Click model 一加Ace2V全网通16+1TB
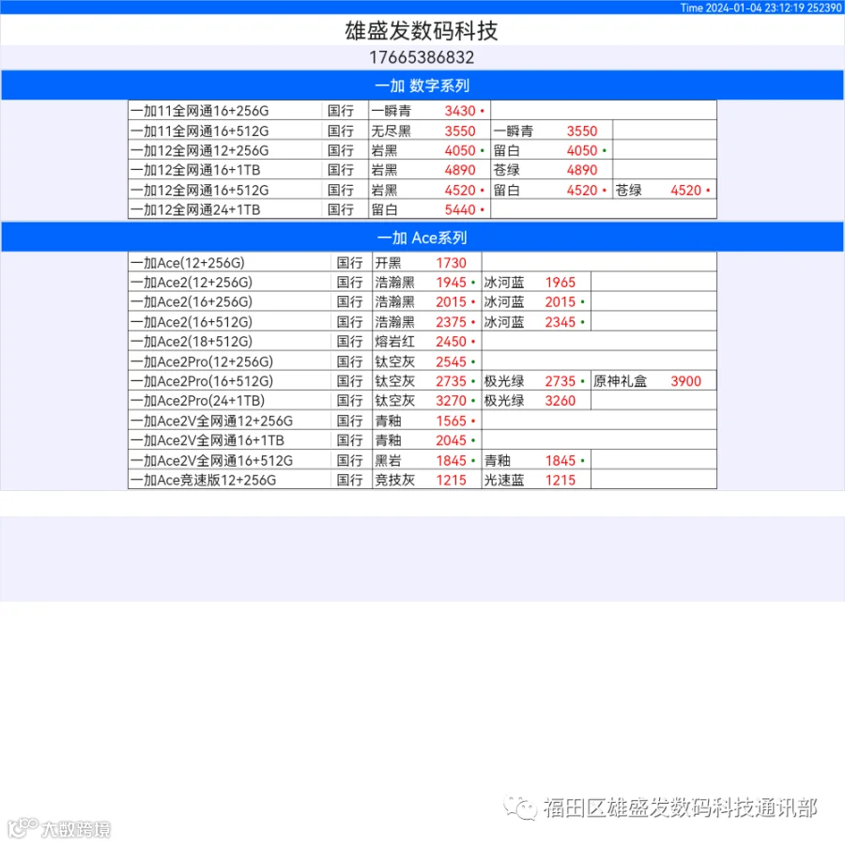Viewport: 845px width, 845px height. (x=207, y=440)
